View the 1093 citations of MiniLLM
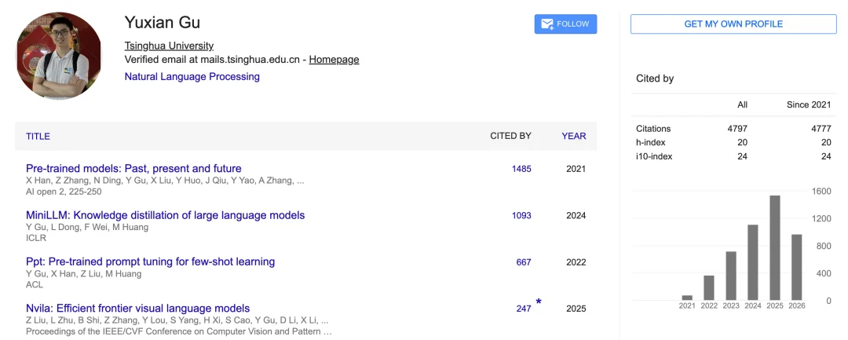Screen dimensions: 848x340 pyautogui.click(x=521, y=215)
